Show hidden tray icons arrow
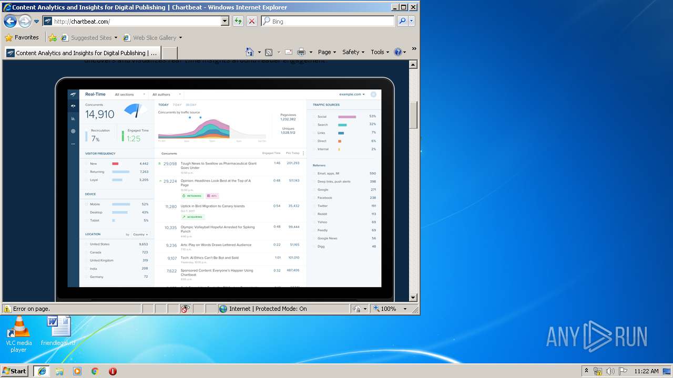This screenshot has height=378, width=673. pyautogui.click(x=586, y=371)
